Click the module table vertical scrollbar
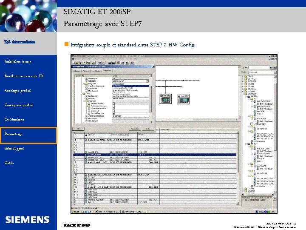The height and width of the screenshot is (230, 306). pyautogui.click(x=238, y=168)
